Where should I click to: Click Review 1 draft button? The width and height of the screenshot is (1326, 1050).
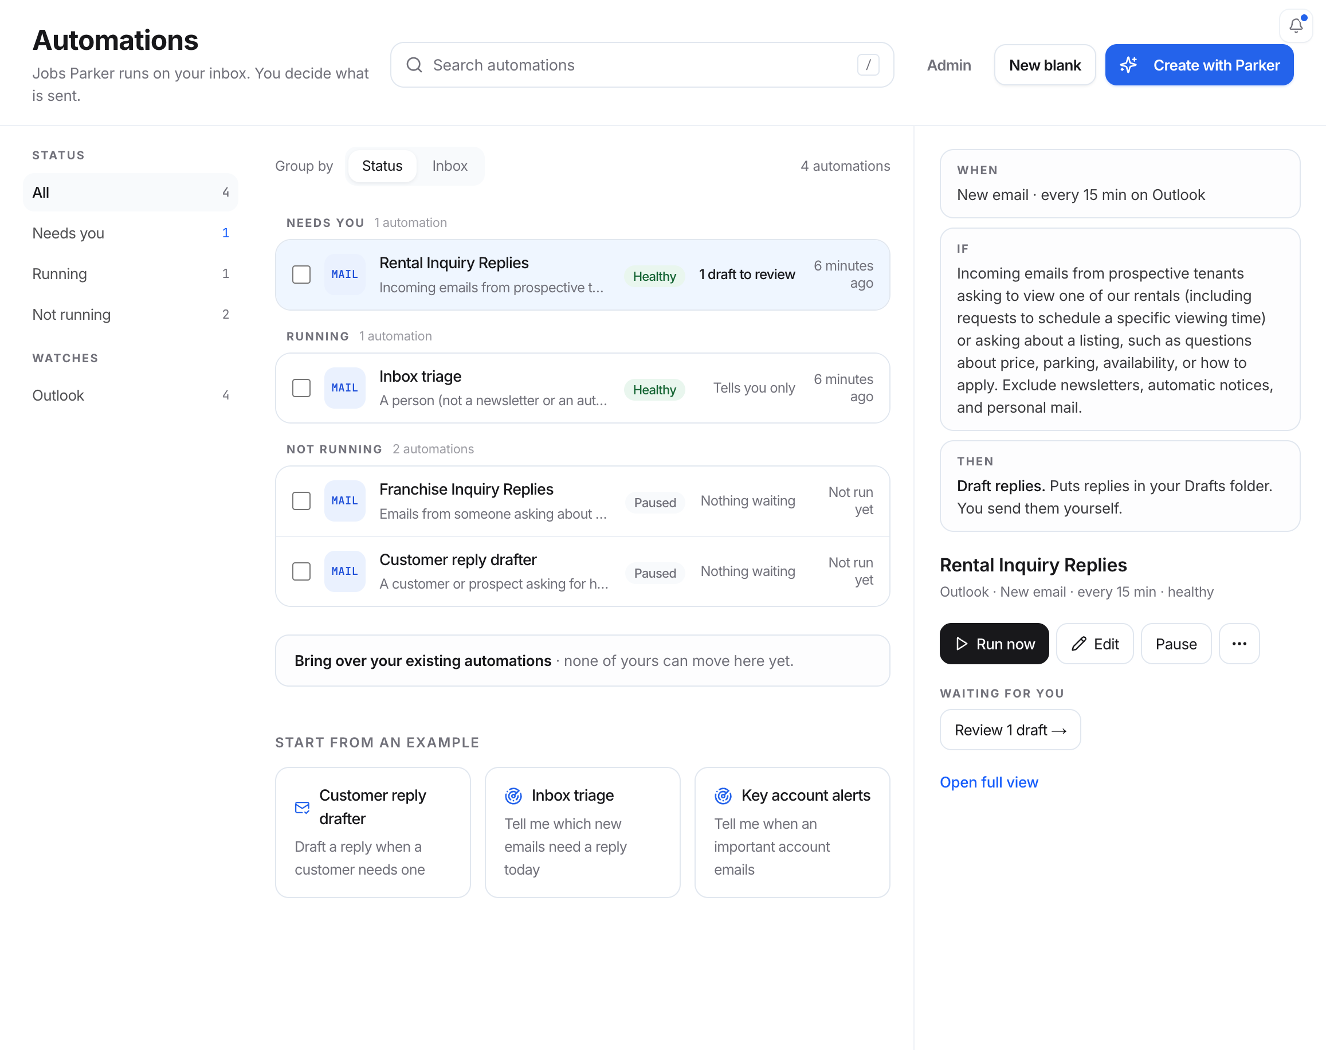(1010, 730)
